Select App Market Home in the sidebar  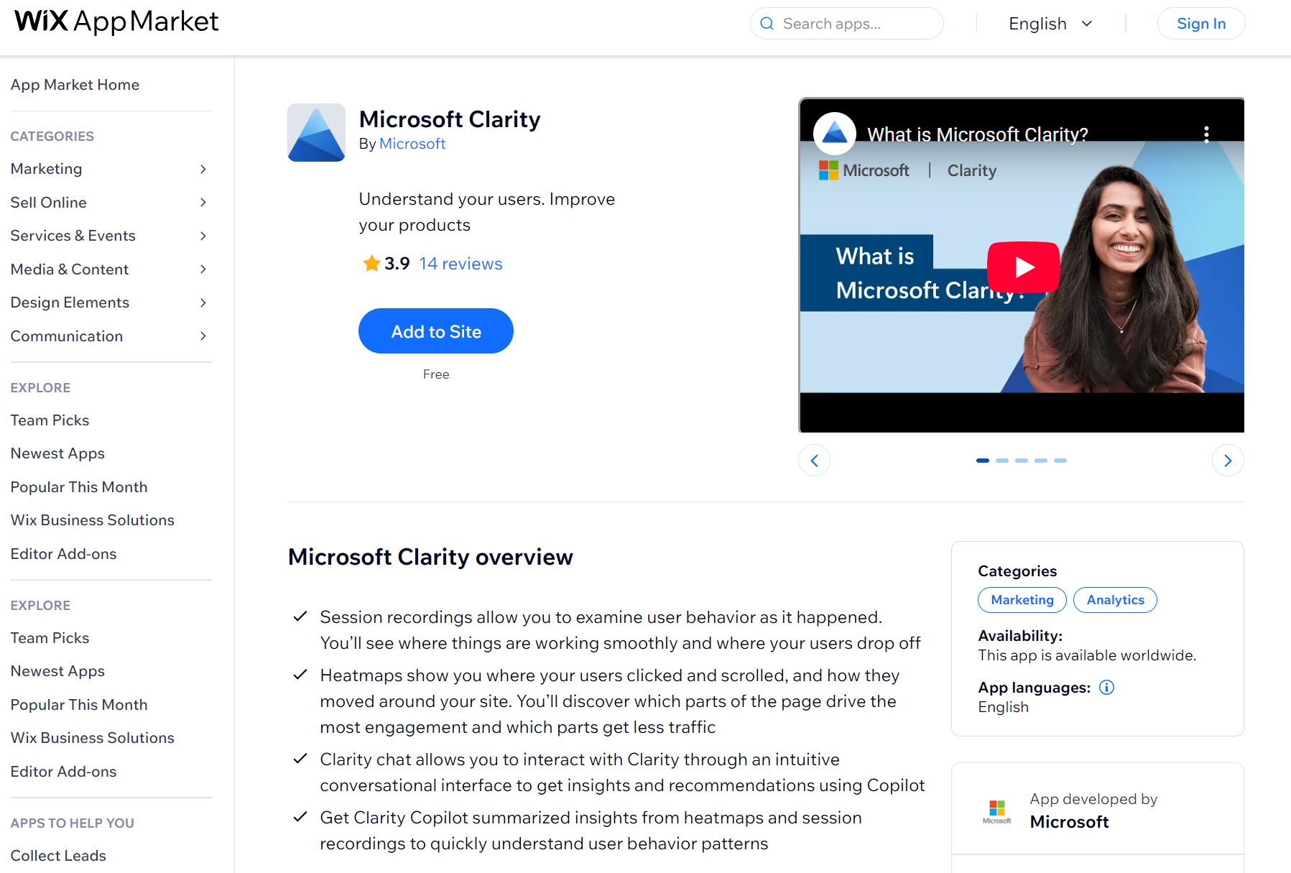point(75,85)
